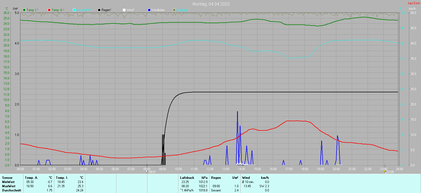Image resolution: width=421 pixels, height=193 pixels.
Task: Click the Temp. A. legend label
Action: point(58,10)
